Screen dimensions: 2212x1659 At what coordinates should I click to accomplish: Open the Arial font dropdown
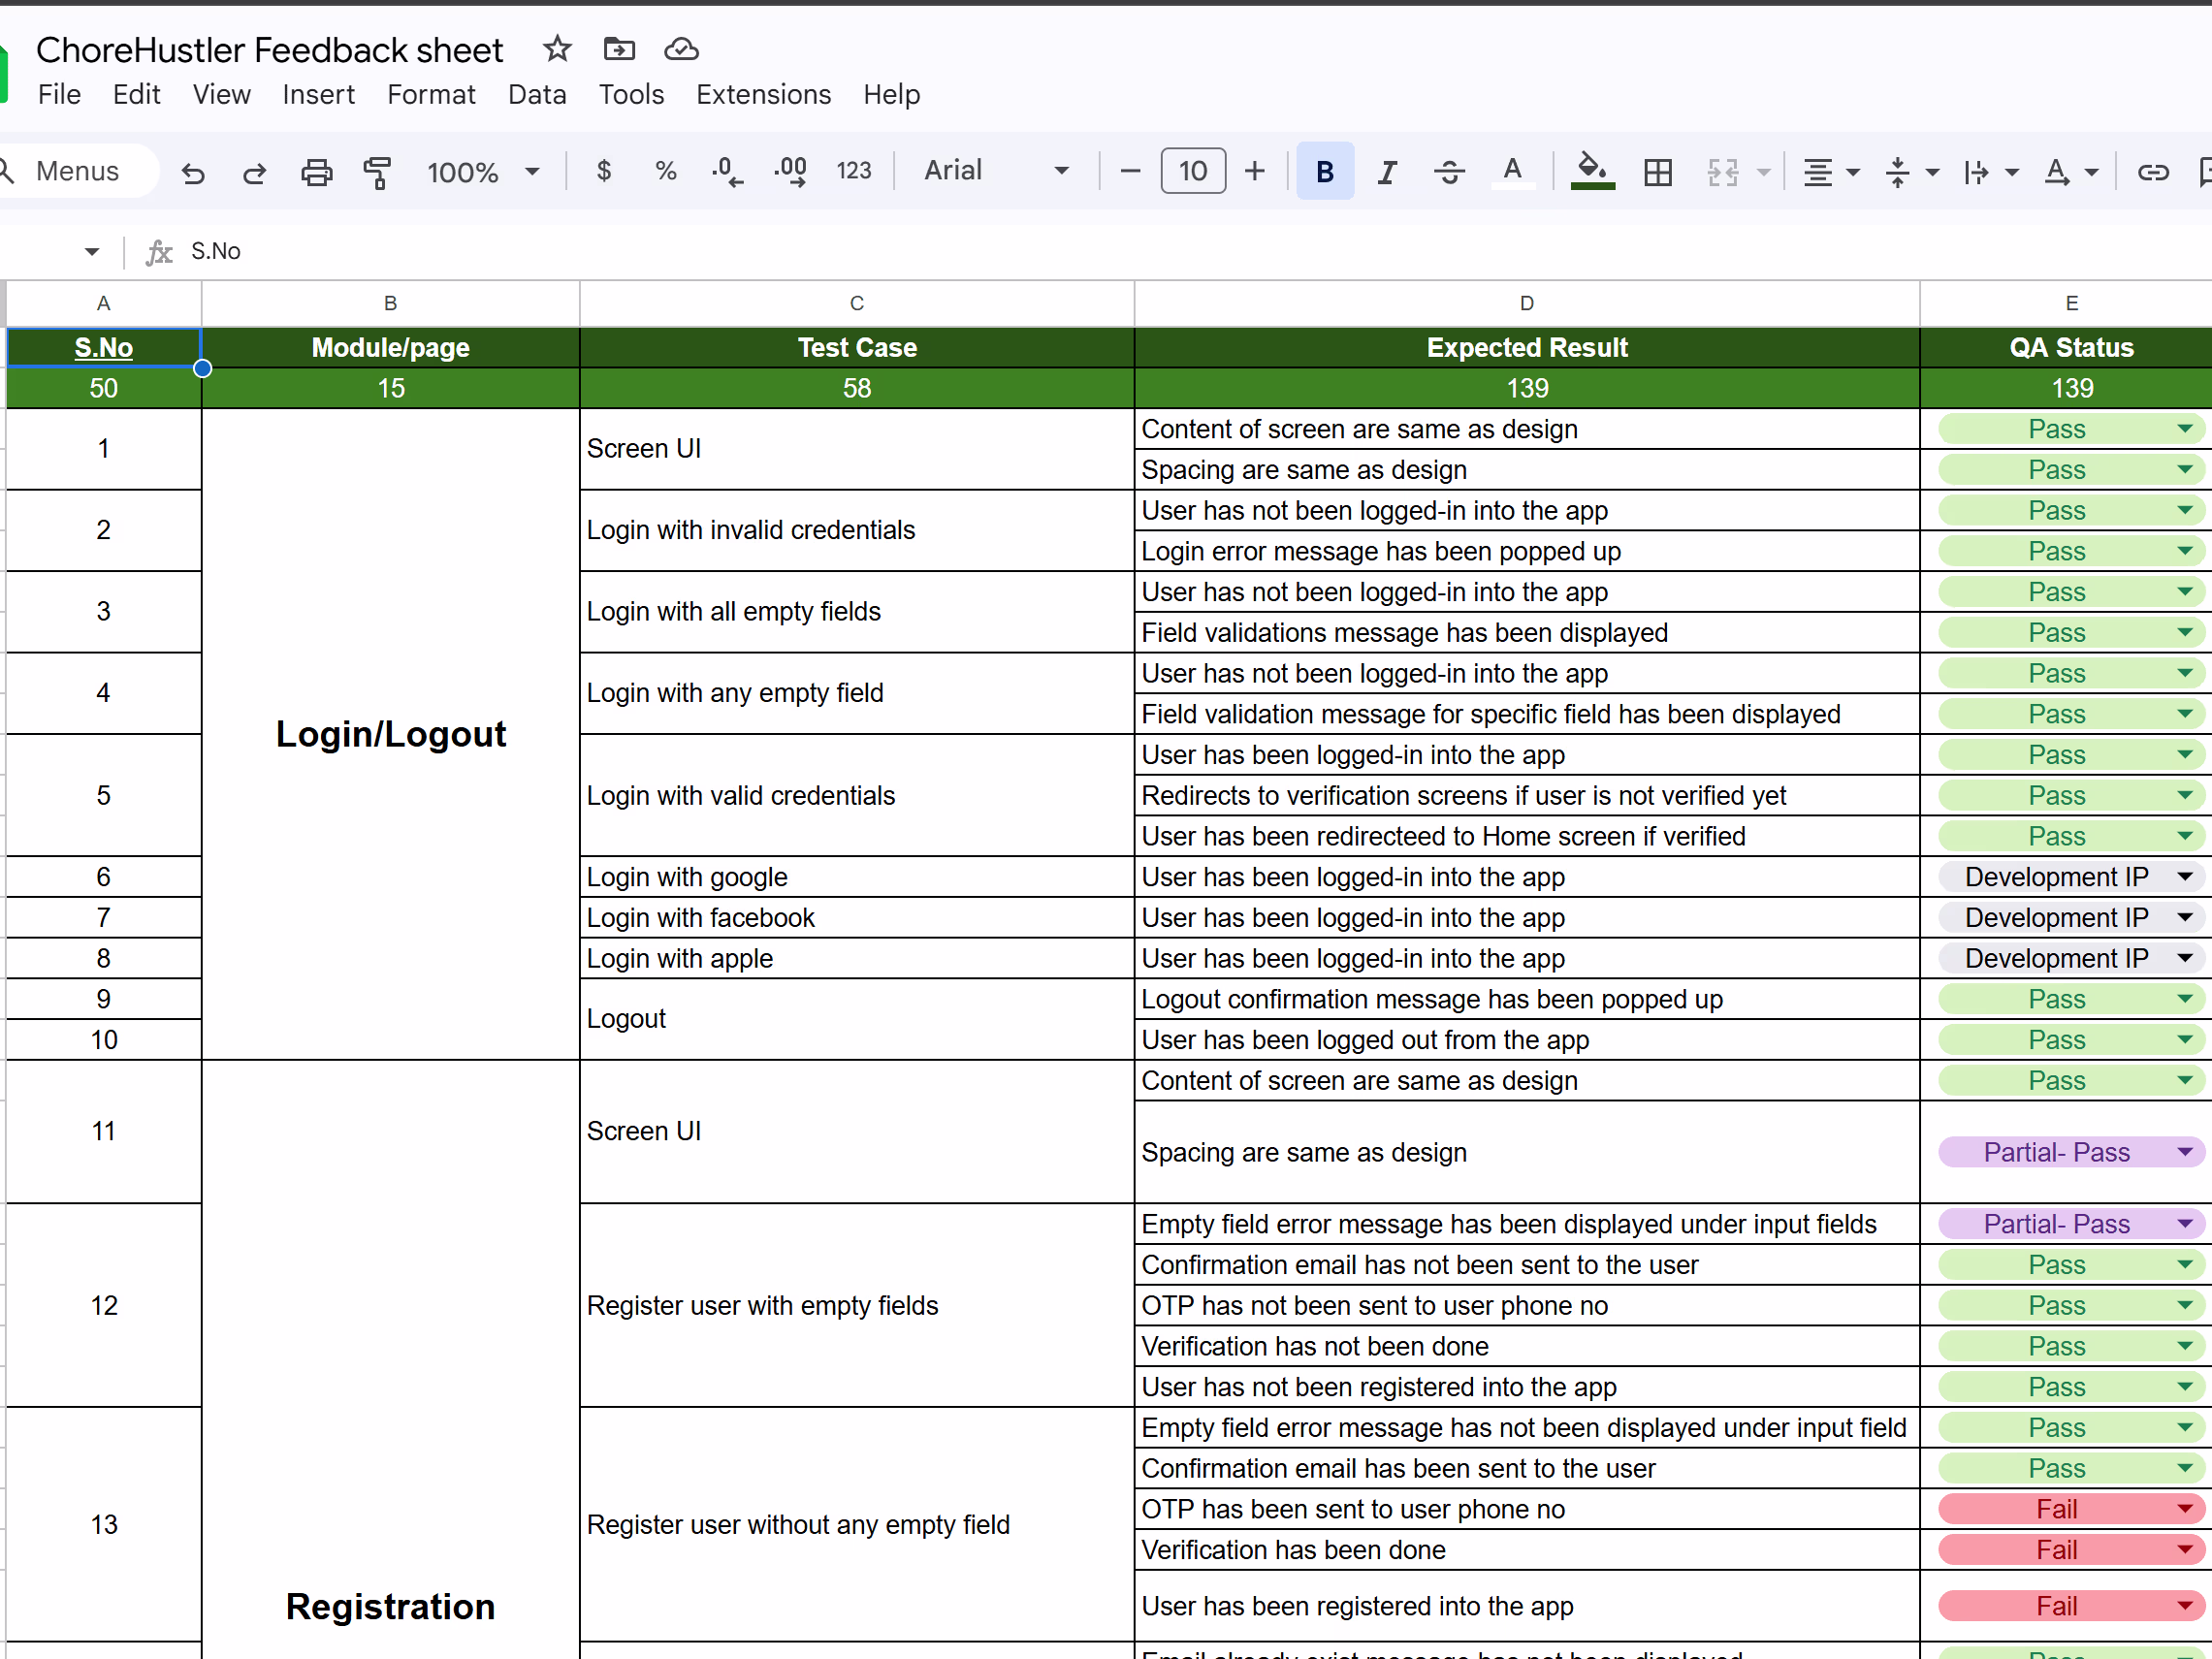click(x=995, y=171)
